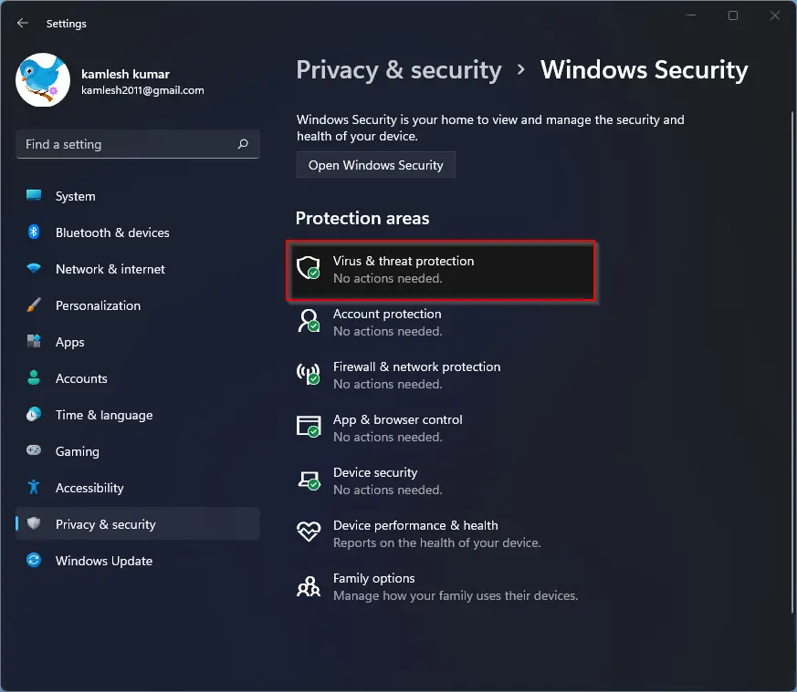Viewport: 797px width, 692px height.
Task: Click the kamlesh kumar account name
Action: coord(125,74)
